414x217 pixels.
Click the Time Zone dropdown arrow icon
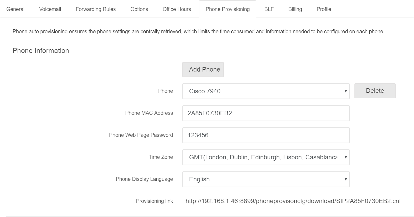346,157
